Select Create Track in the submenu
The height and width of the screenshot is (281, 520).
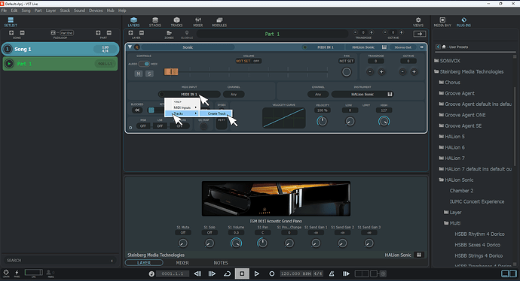216,113
